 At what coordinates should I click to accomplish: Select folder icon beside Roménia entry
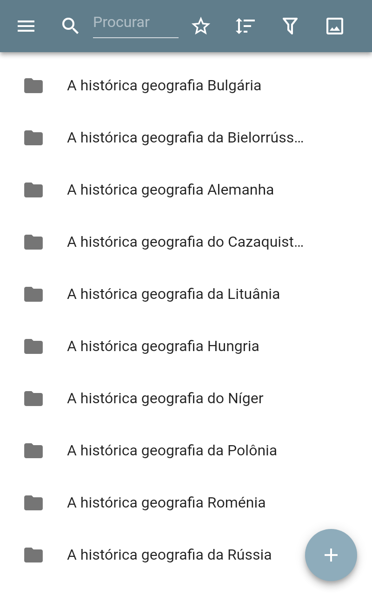33,503
